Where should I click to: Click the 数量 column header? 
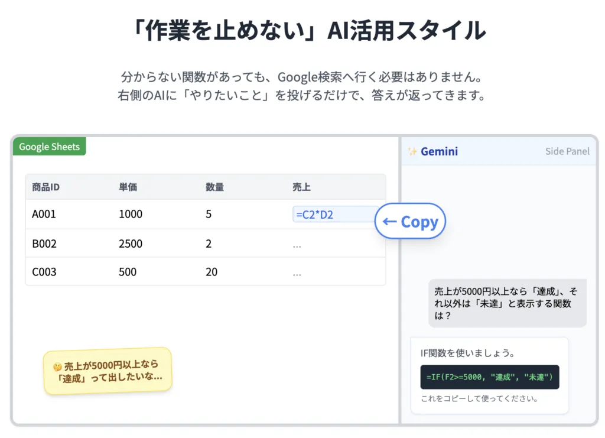coord(214,186)
